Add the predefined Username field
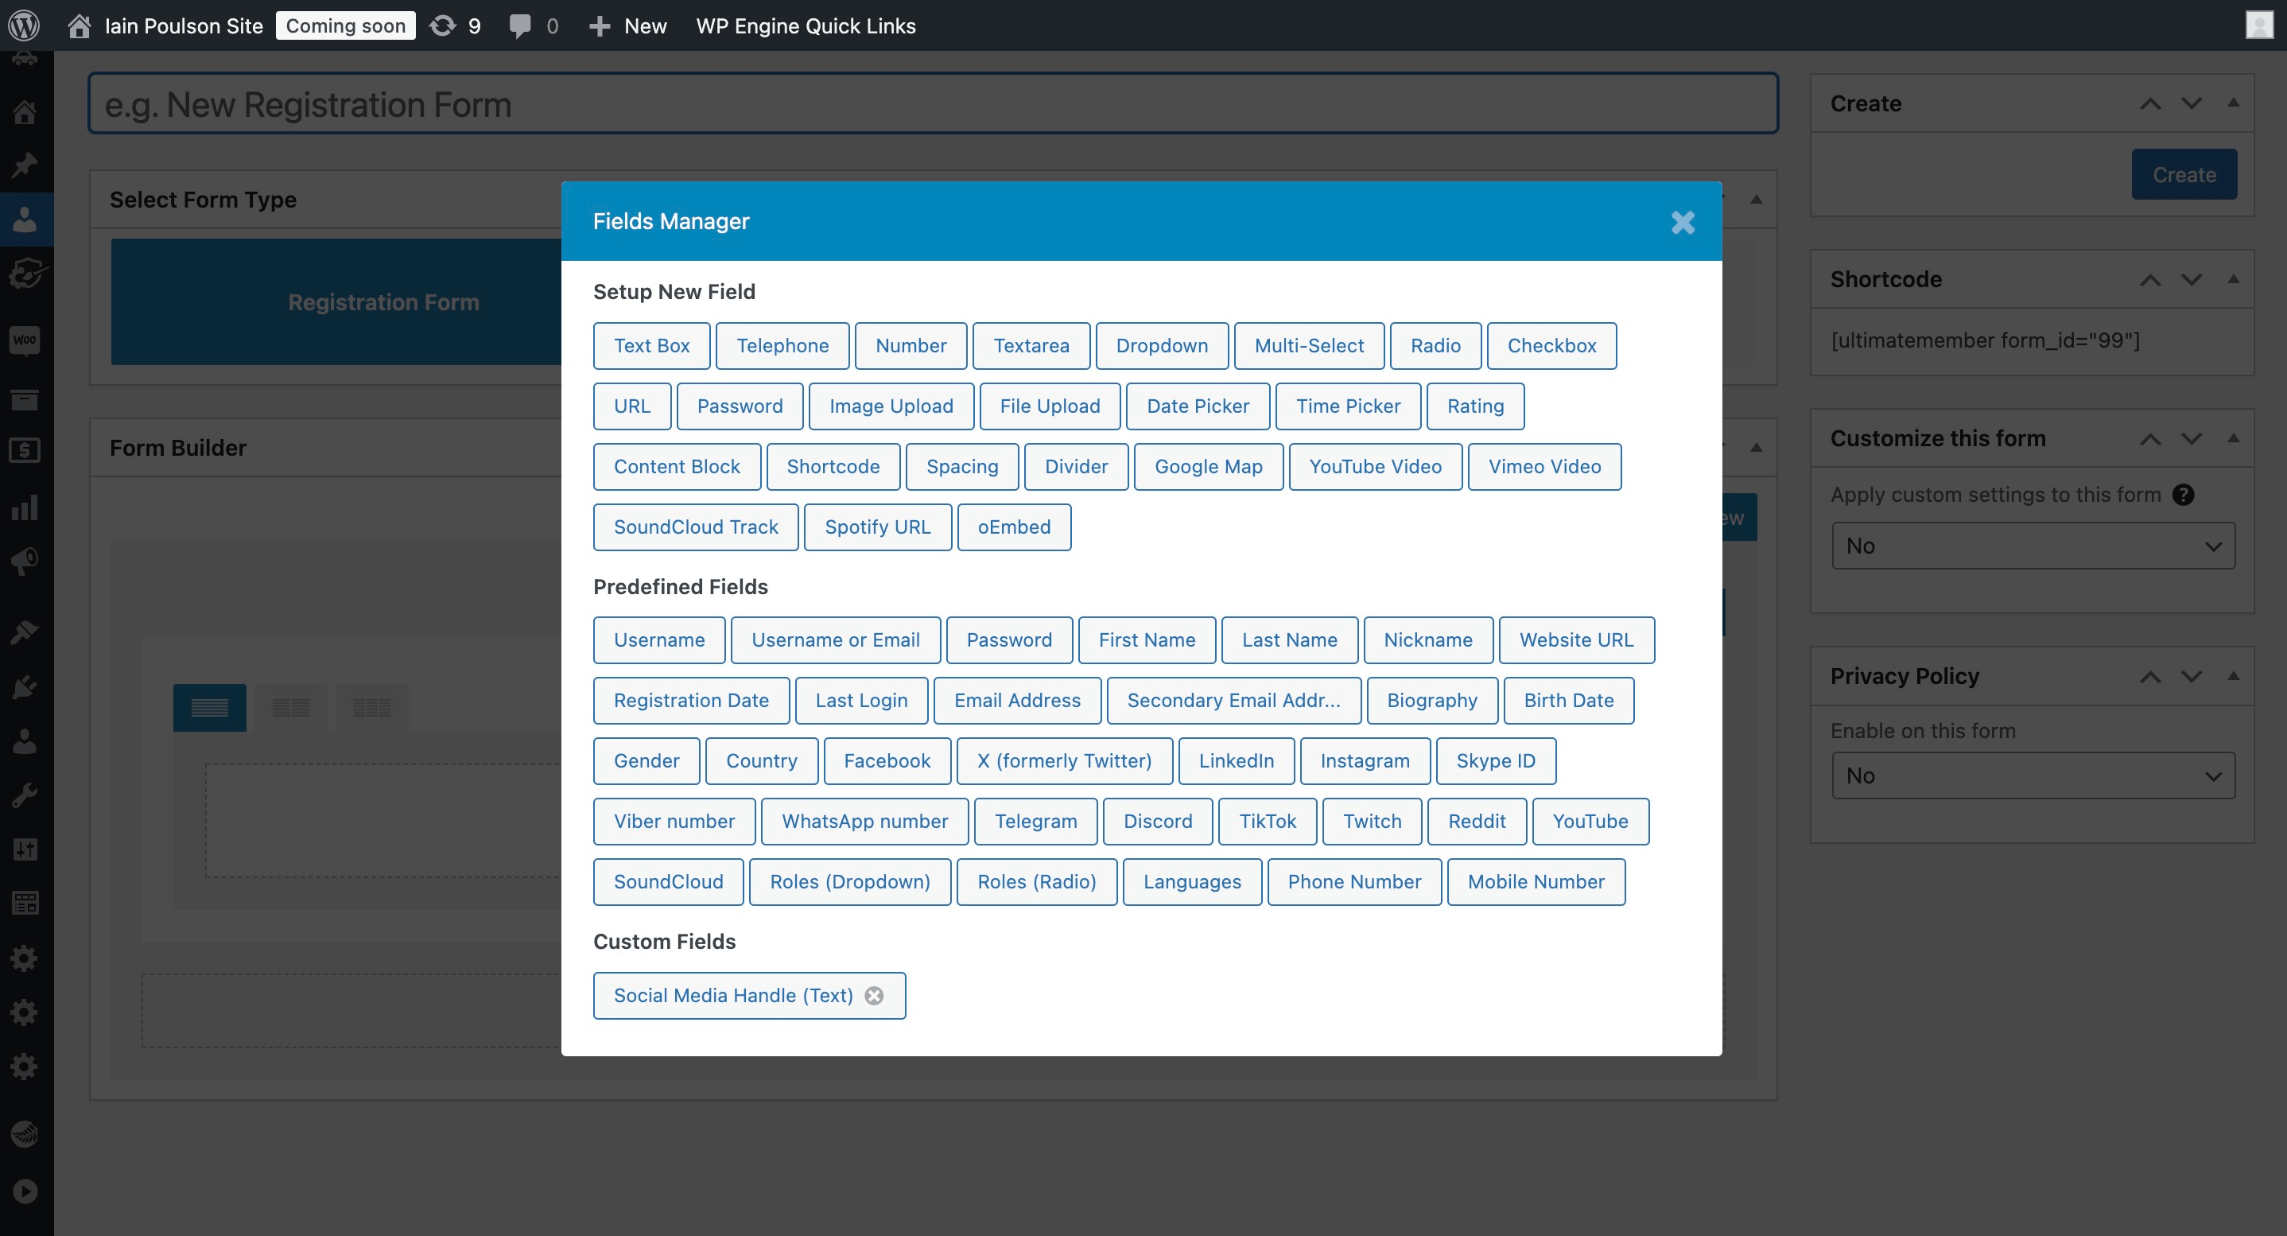 658,639
